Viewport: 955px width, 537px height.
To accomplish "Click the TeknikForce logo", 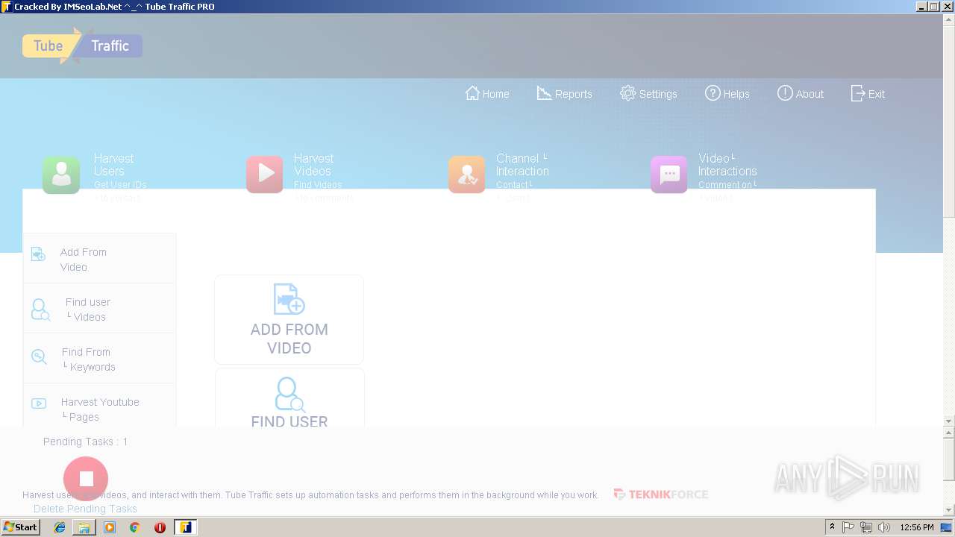I will [660, 494].
